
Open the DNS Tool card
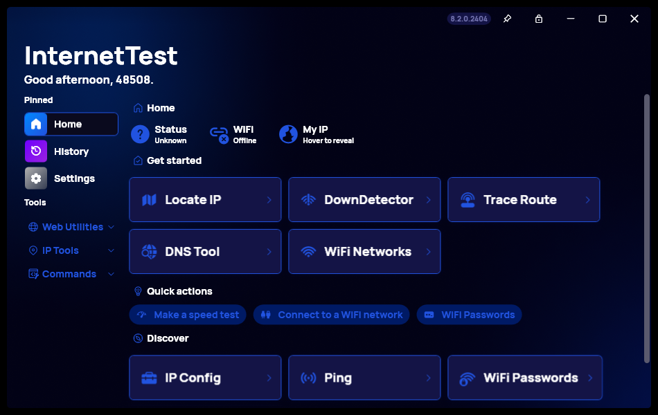[x=205, y=252]
